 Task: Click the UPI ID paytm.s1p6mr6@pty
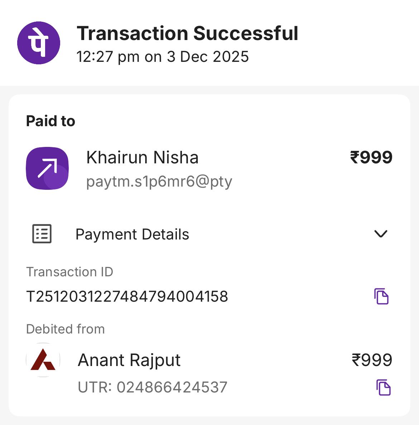(x=159, y=182)
